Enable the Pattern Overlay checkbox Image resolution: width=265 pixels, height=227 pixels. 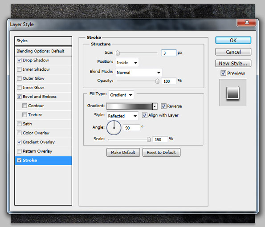click(x=19, y=151)
